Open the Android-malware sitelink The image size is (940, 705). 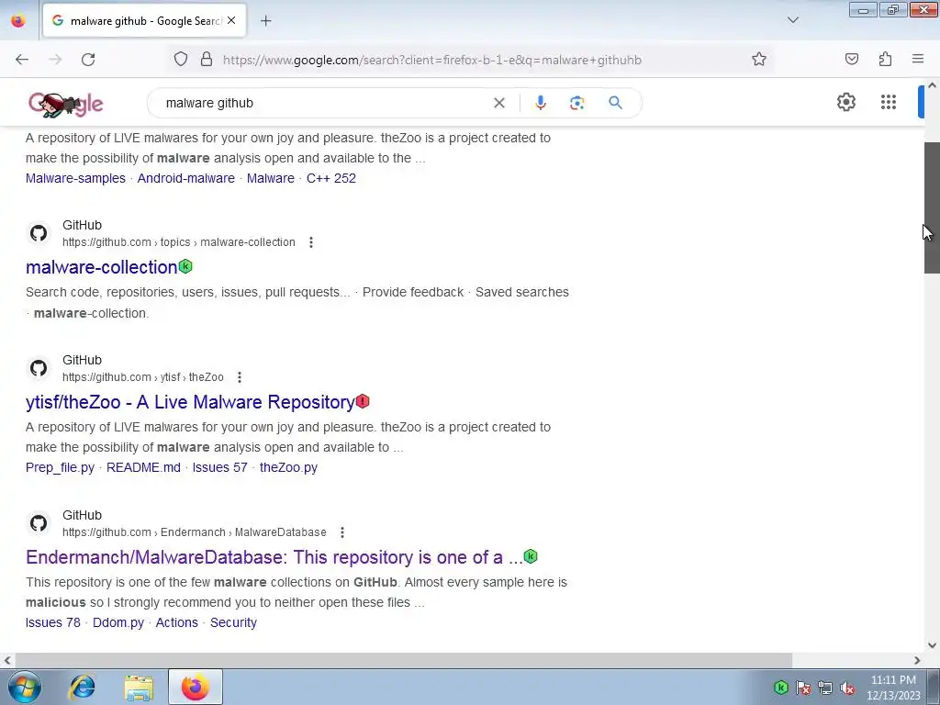(x=185, y=179)
